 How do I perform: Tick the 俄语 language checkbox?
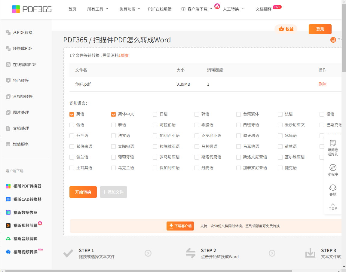[x=72, y=125]
